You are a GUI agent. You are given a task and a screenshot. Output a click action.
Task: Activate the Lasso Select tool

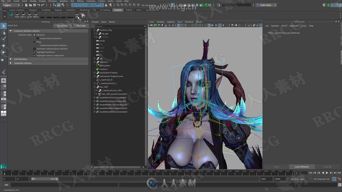4,33
